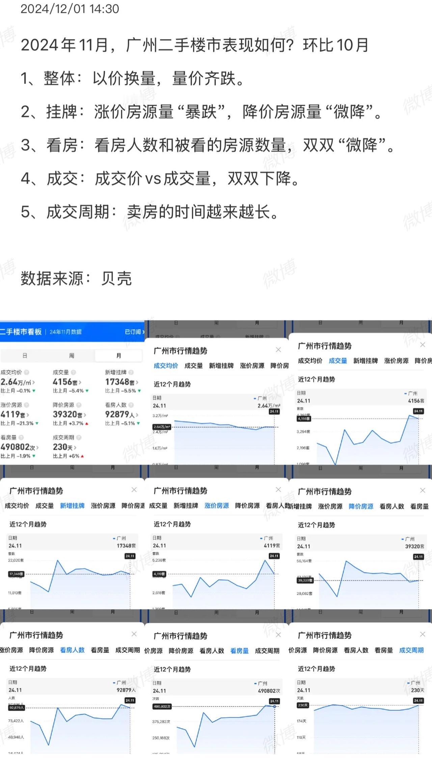Expand the 17348套 new listings chevron
This screenshot has width=432, height=769.
click(x=137, y=382)
